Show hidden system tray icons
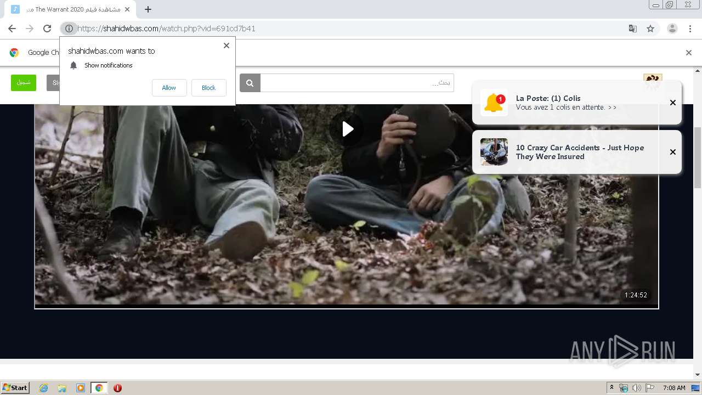This screenshot has width=702, height=395. (x=612, y=388)
